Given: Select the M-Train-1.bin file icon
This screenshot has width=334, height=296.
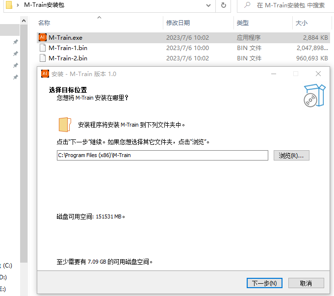Looking at the screenshot, I should point(43,48).
